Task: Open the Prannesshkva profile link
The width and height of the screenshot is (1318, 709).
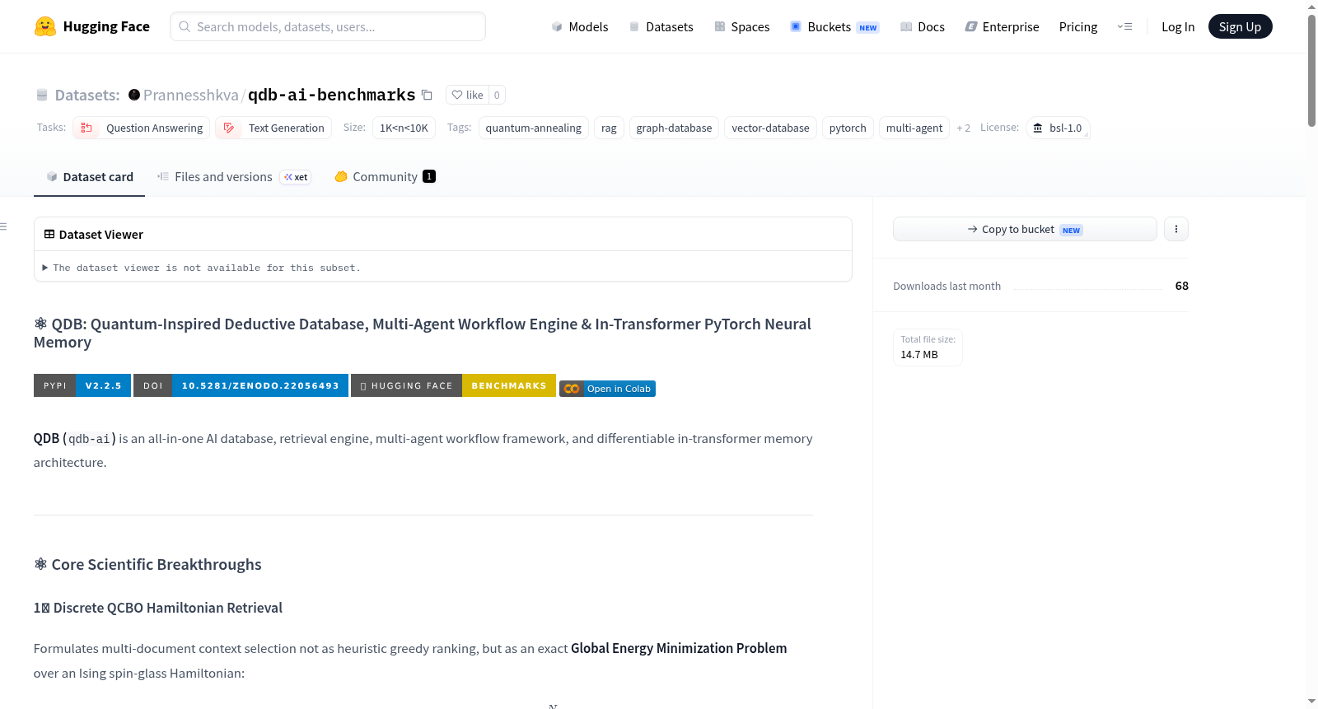Action: click(x=191, y=95)
